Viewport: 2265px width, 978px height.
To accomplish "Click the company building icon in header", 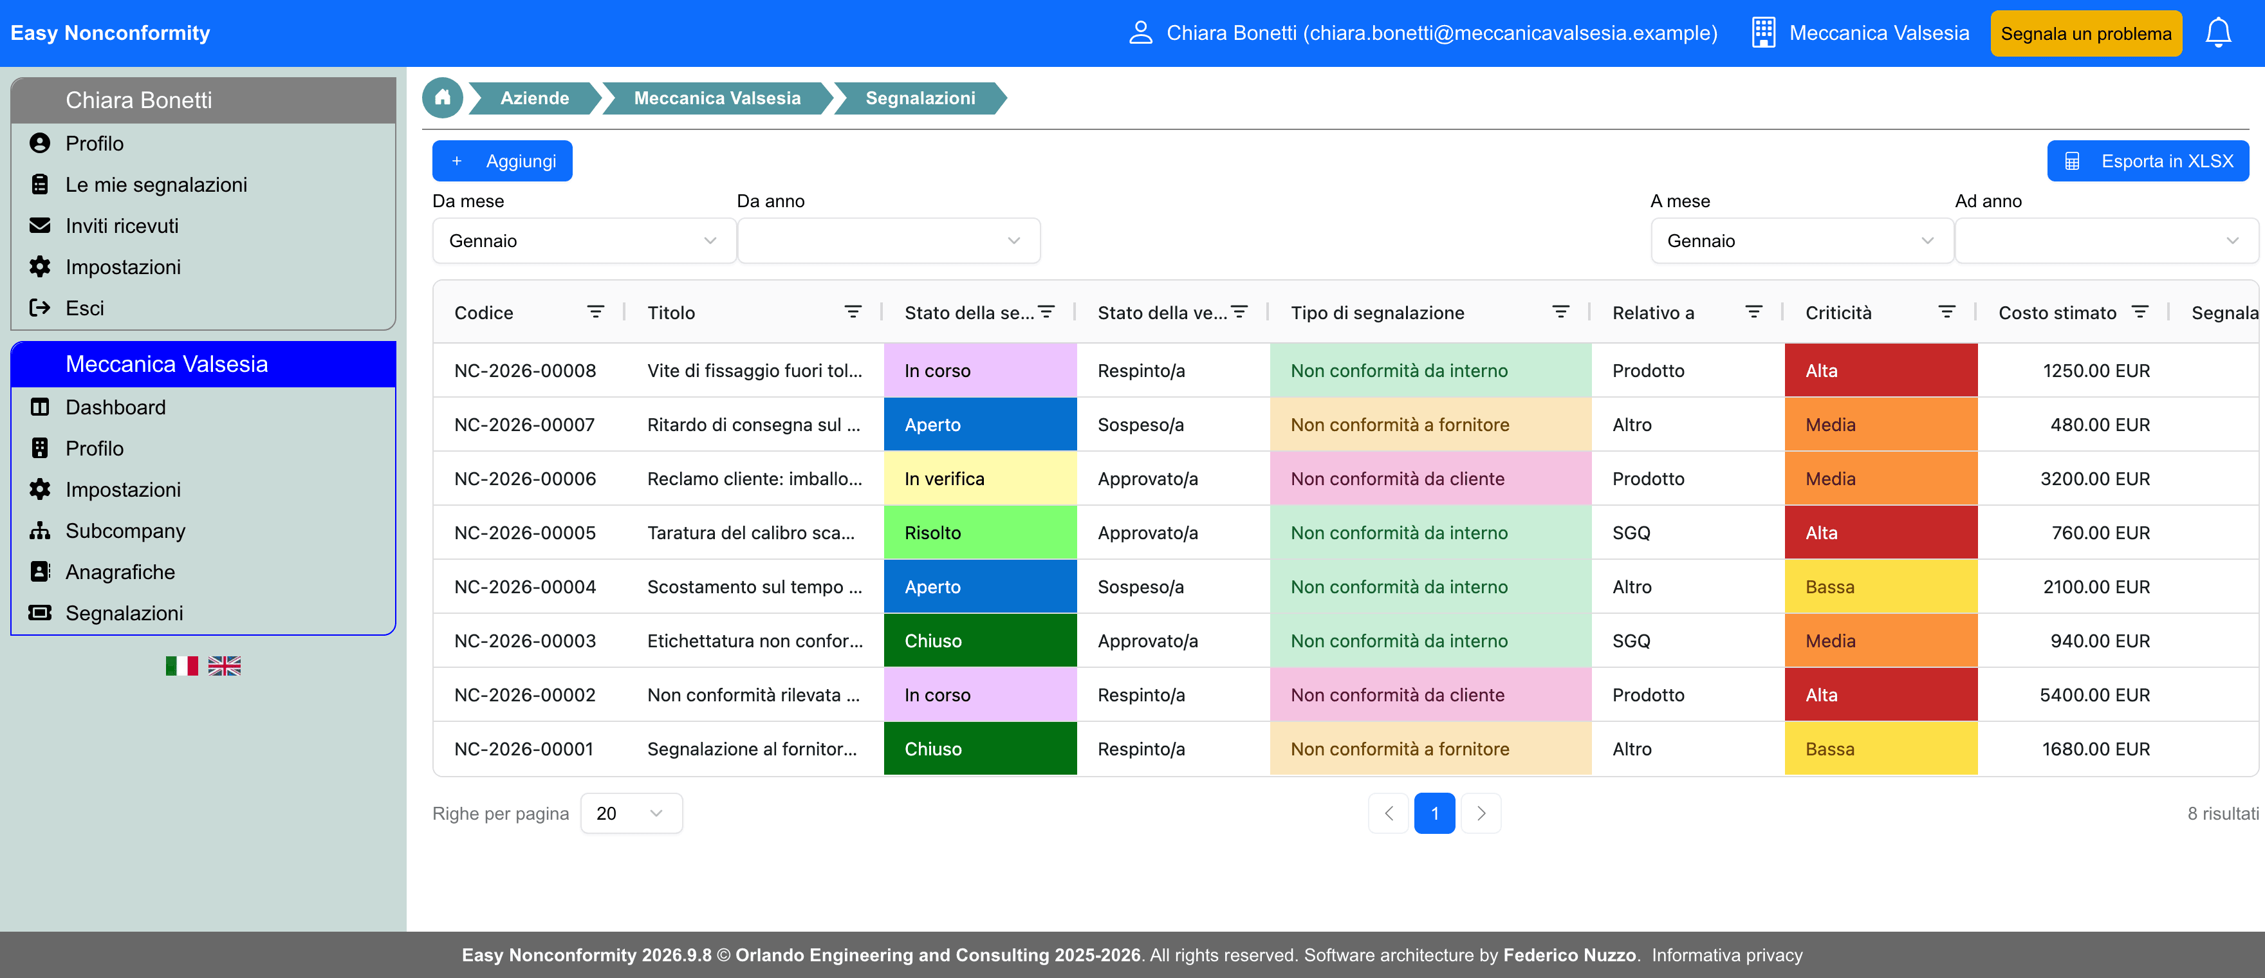I will [x=1763, y=33].
